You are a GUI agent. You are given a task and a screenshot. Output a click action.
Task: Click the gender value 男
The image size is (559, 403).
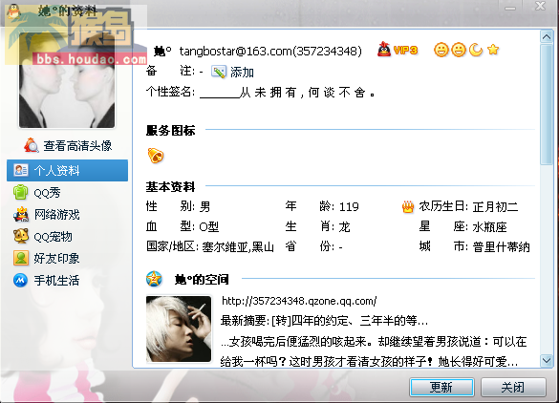pos(205,206)
